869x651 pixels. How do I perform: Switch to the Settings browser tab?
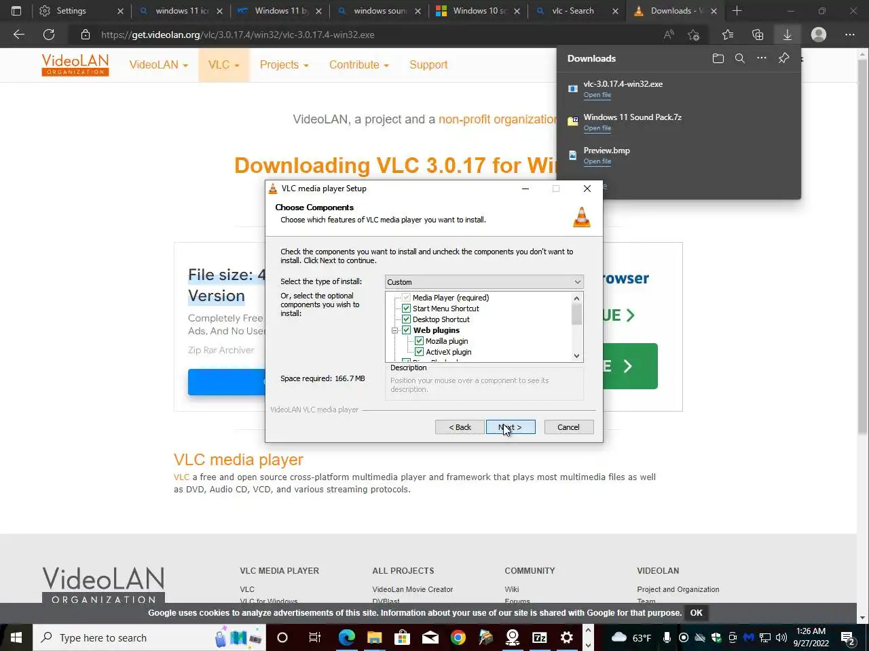tap(80, 11)
